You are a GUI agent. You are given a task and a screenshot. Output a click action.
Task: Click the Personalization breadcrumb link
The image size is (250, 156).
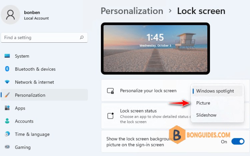(132, 11)
